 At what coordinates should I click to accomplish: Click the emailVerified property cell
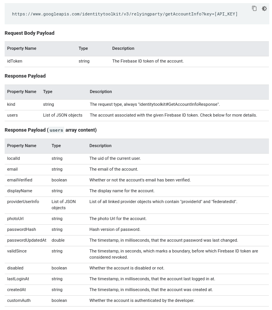(x=20, y=180)
